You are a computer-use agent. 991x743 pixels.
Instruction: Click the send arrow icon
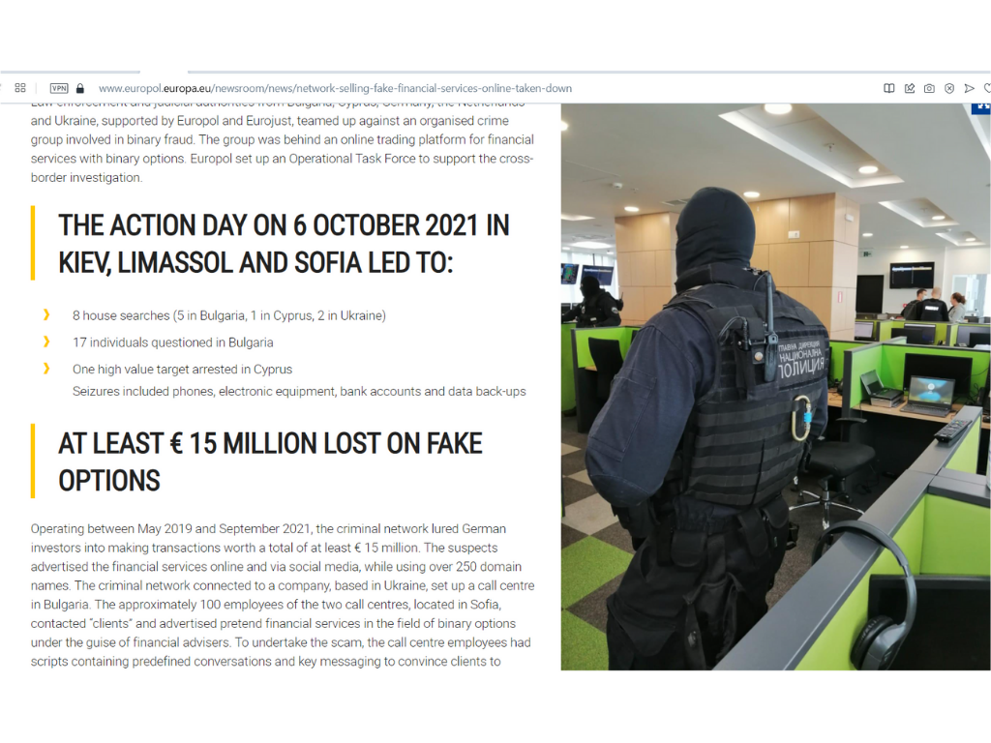tap(969, 88)
